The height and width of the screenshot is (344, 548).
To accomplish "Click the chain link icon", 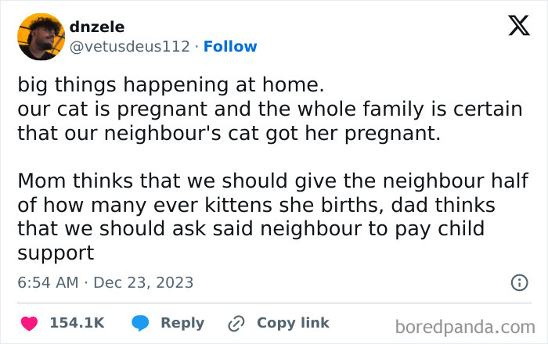I will (x=237, y=323).
